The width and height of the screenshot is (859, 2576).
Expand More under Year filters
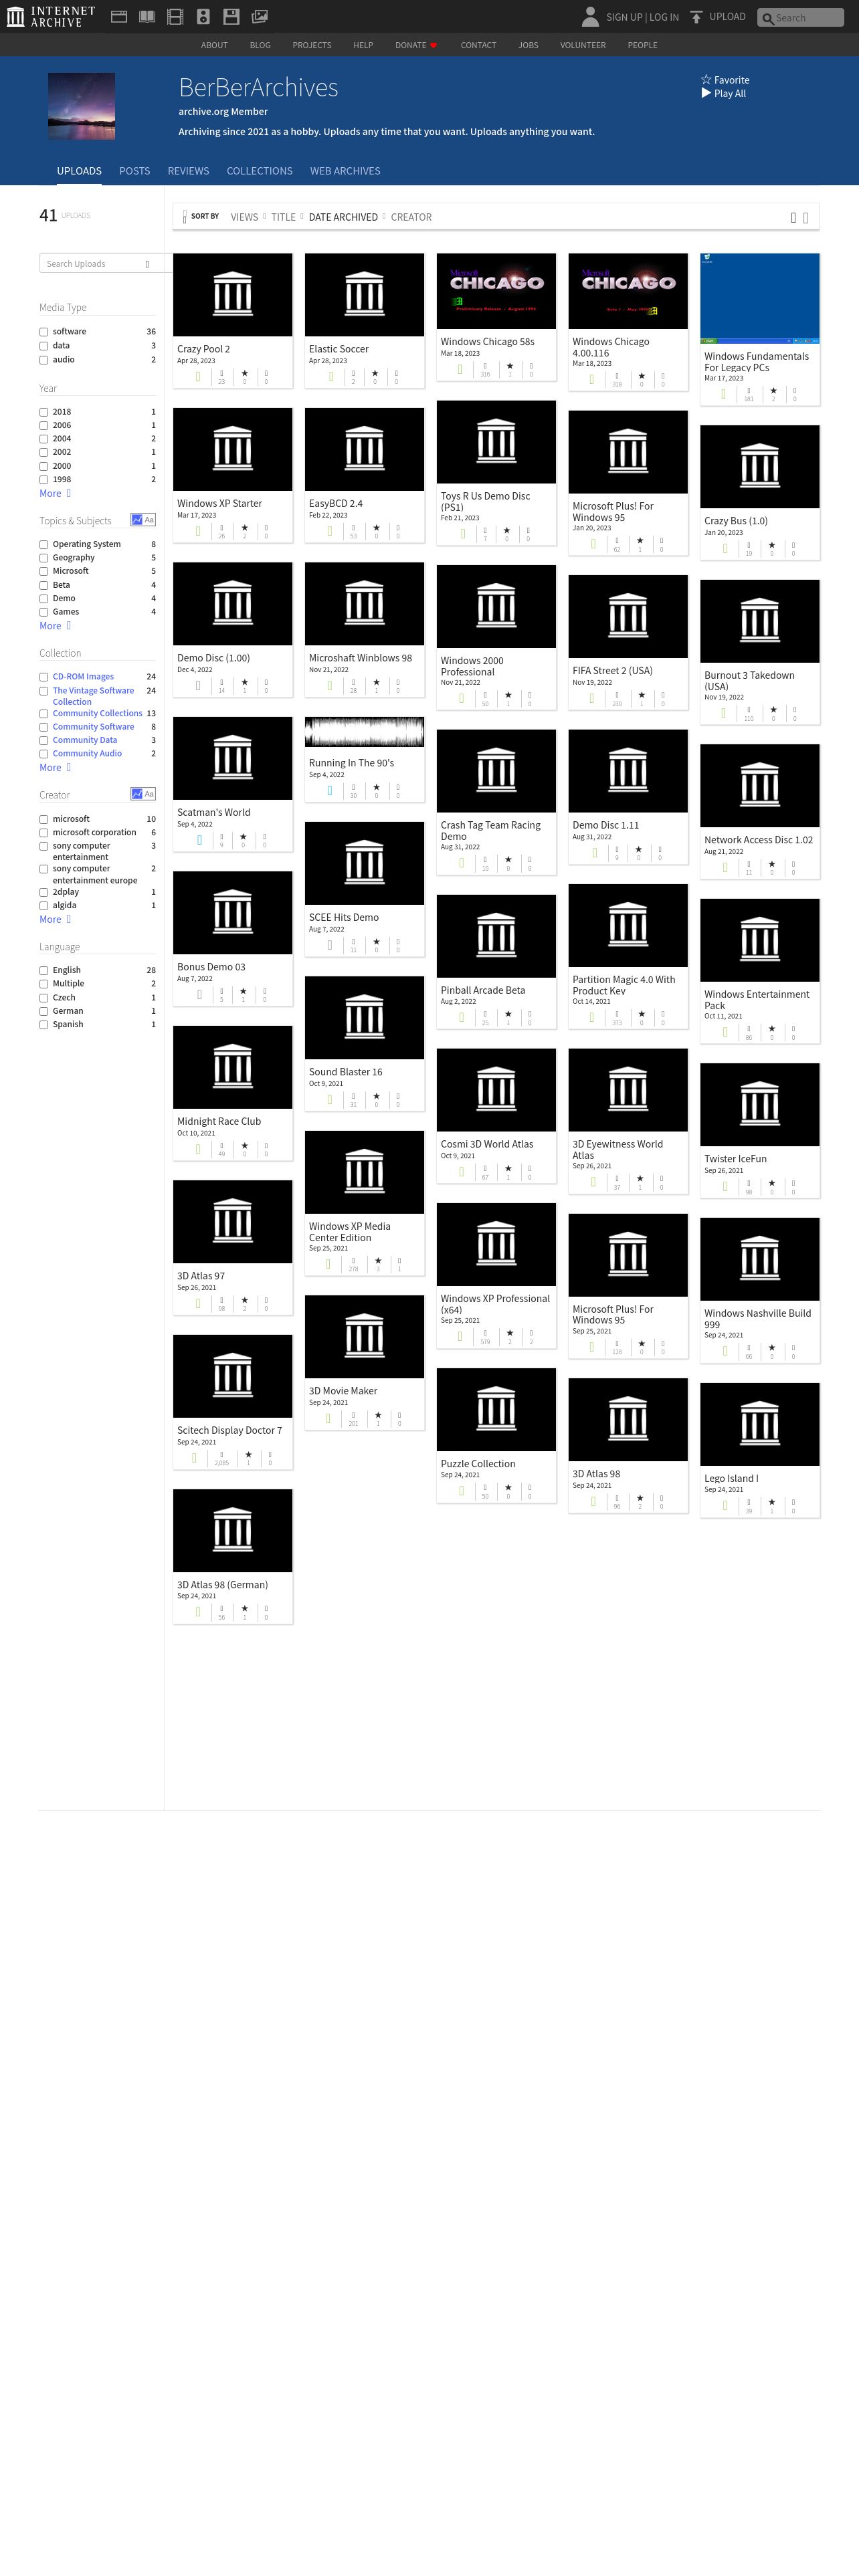coord(55,493)
